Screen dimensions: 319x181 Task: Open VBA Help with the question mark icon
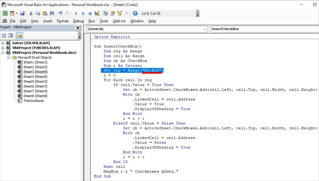click(135, 13)
